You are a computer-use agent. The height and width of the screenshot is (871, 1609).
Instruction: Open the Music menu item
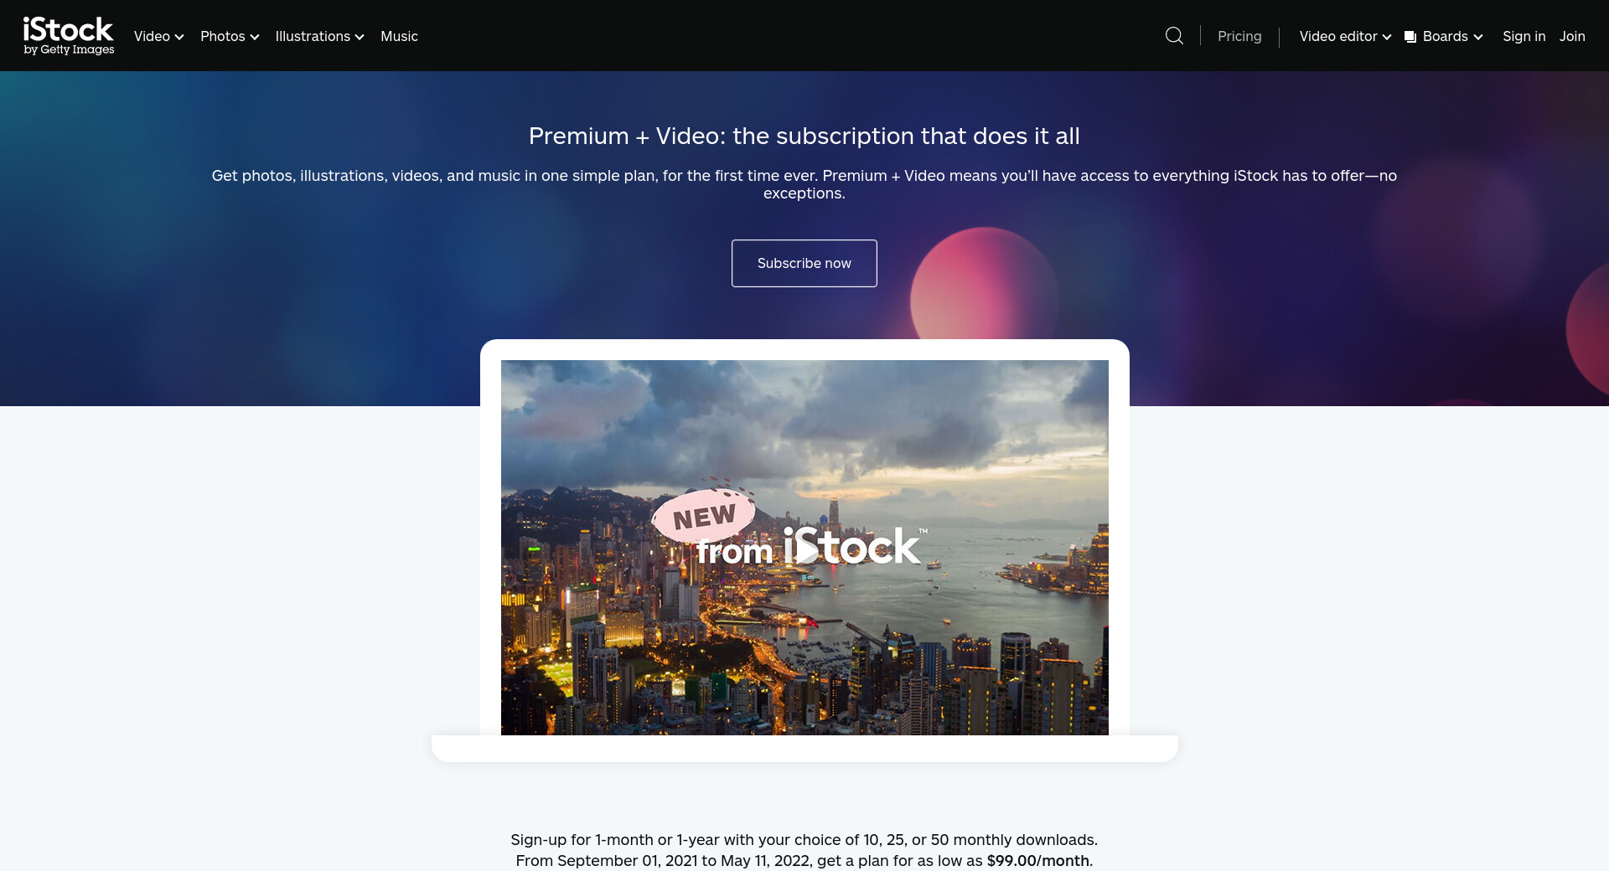(399, 36)
